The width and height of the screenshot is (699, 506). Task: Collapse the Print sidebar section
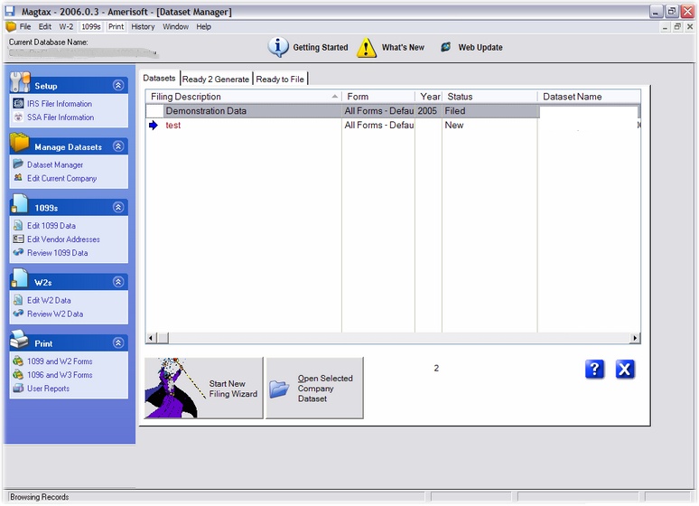117,343
